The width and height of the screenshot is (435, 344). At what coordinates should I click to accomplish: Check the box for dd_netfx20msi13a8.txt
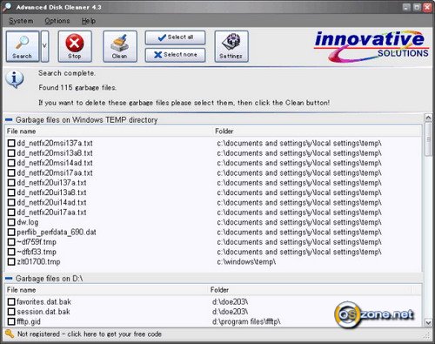click(11, 153)
